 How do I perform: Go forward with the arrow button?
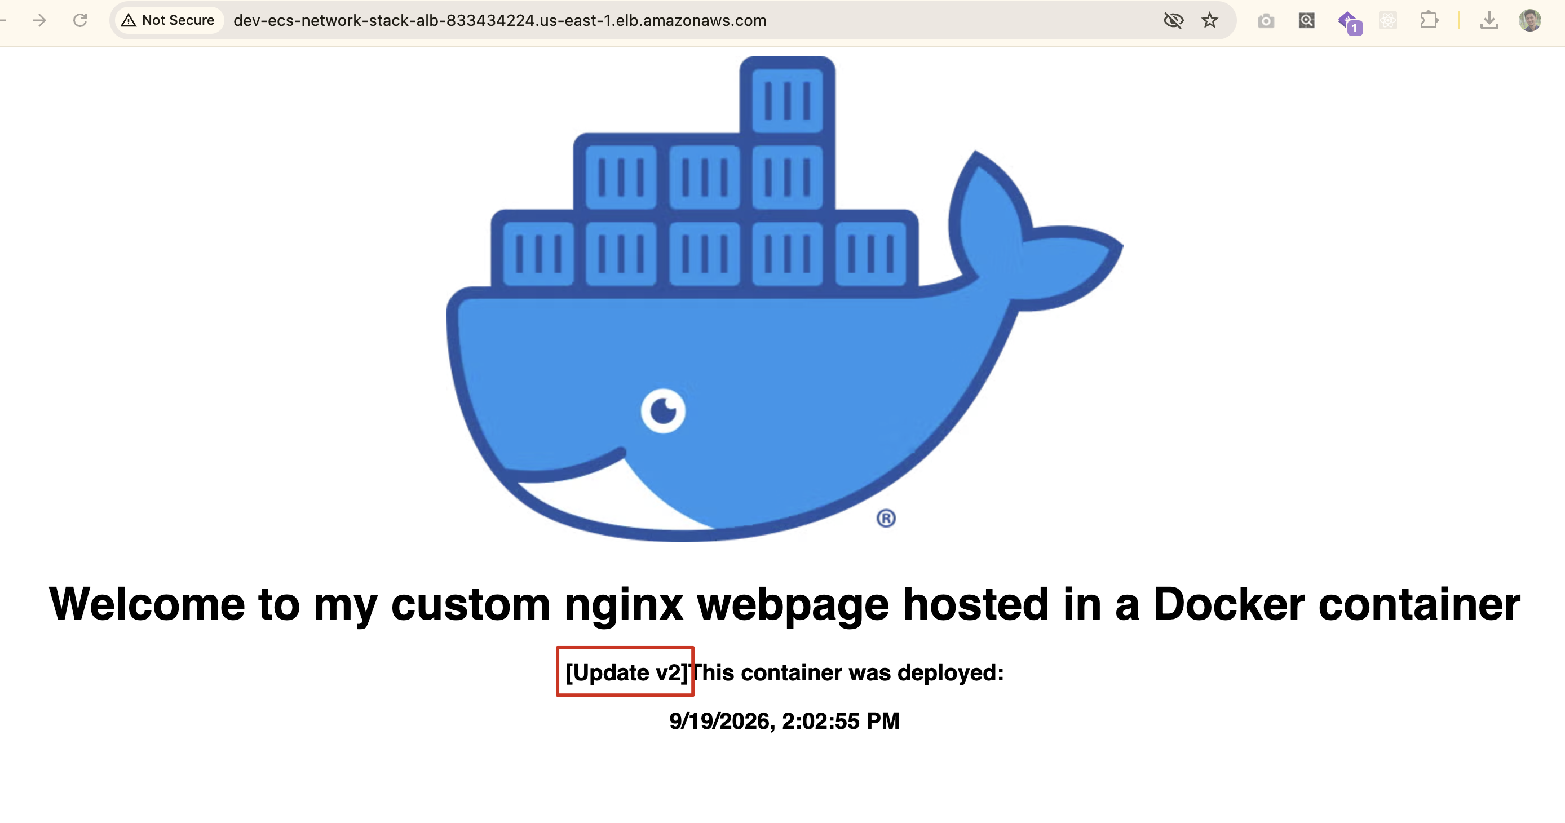(39, 21)
